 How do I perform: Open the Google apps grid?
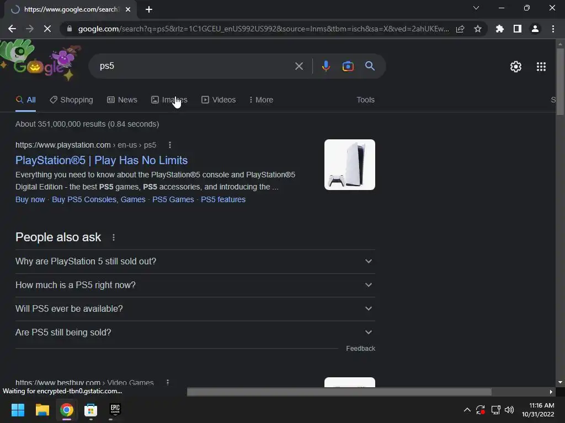click(x=541, y=67)
